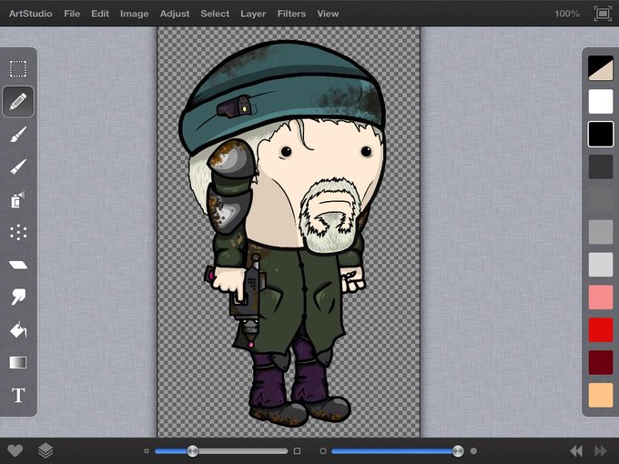The height and width of the screenshot is (464, 619).
Task: Choose the thin Brush tool
Action: (x=18, y=166)
